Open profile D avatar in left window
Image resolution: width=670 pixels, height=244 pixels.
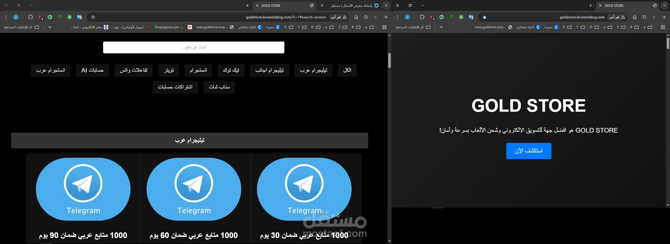[16, 17]
